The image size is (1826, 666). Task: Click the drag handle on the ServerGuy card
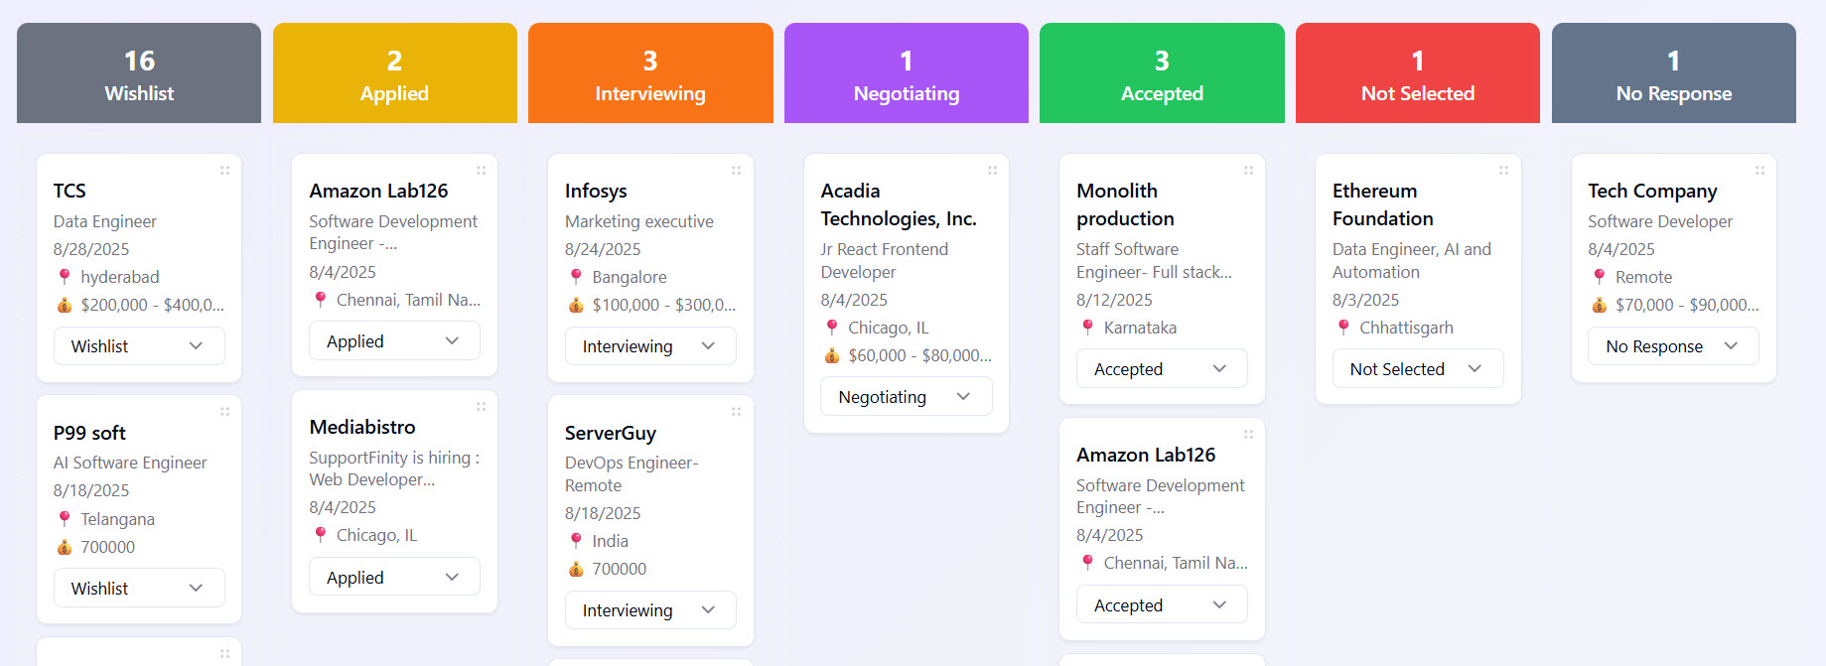coord(736,412)
